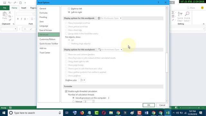Click the New document icon in quick access toolbar
206x116 pixels.
click(x=21, y=3)
